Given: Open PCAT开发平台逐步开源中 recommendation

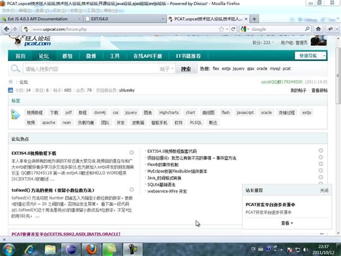Looking at the screenshot, I should [270, 205].
